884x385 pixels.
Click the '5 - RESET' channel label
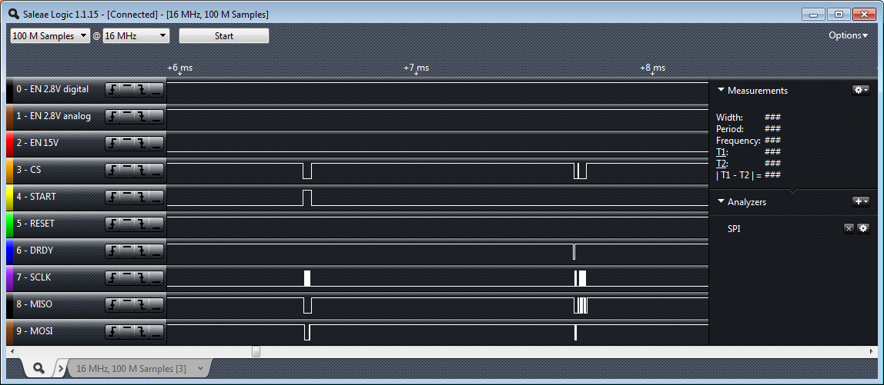[35, 224]
